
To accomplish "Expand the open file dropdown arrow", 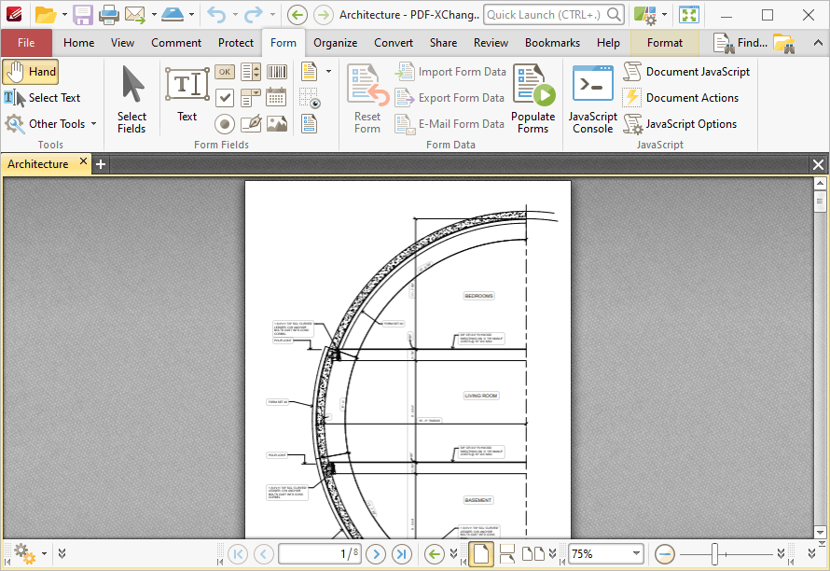I will (x=64, y=15).
